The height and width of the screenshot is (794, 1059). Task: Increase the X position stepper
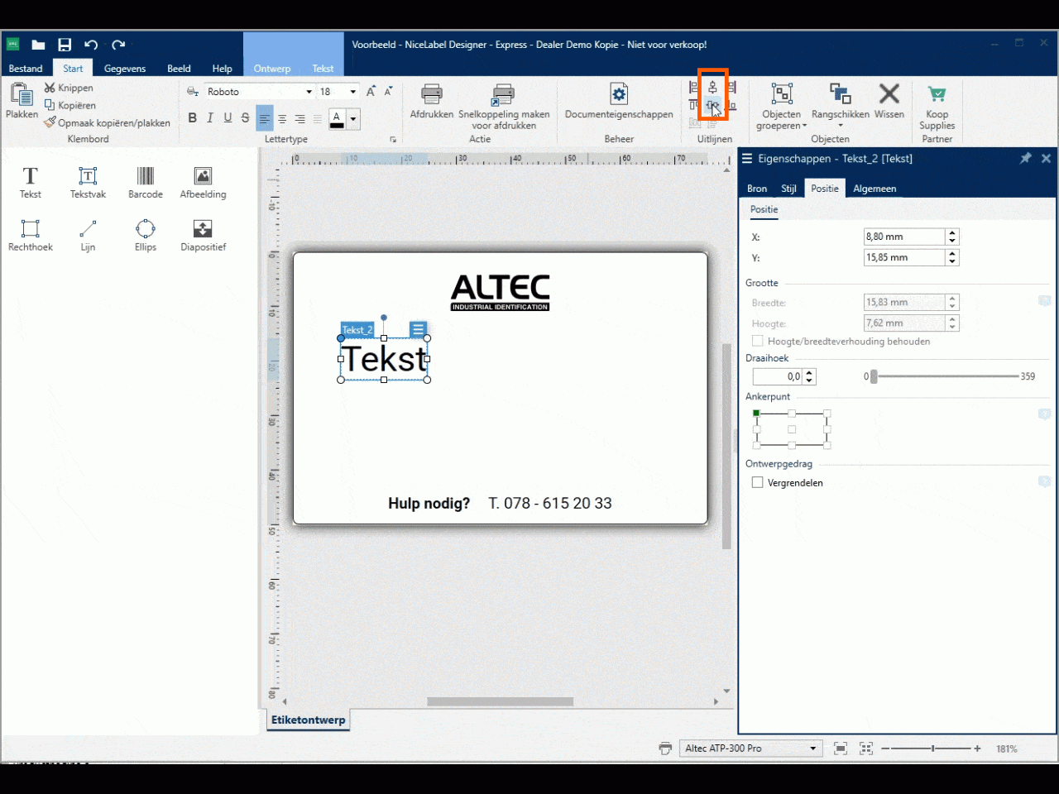[x=952, y=232]
